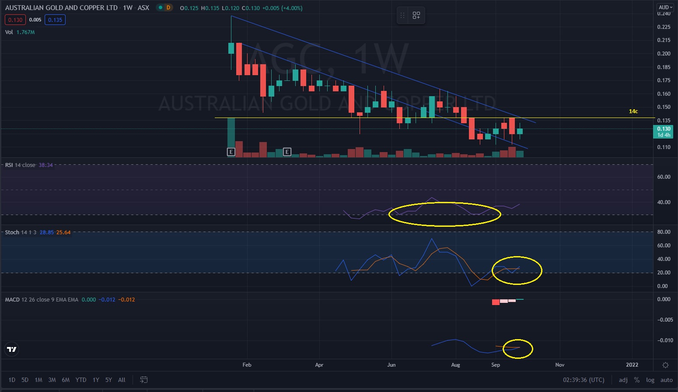Click the add-indicator template icon in floating toolbar
This screenshot has width=678, height=392.
[416, 15]
